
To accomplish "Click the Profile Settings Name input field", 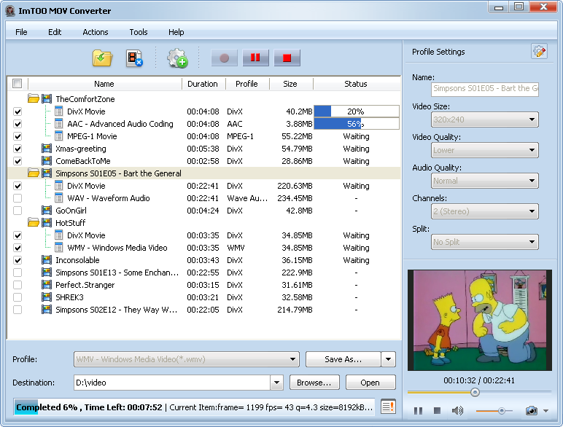I will tap(484, 89).
